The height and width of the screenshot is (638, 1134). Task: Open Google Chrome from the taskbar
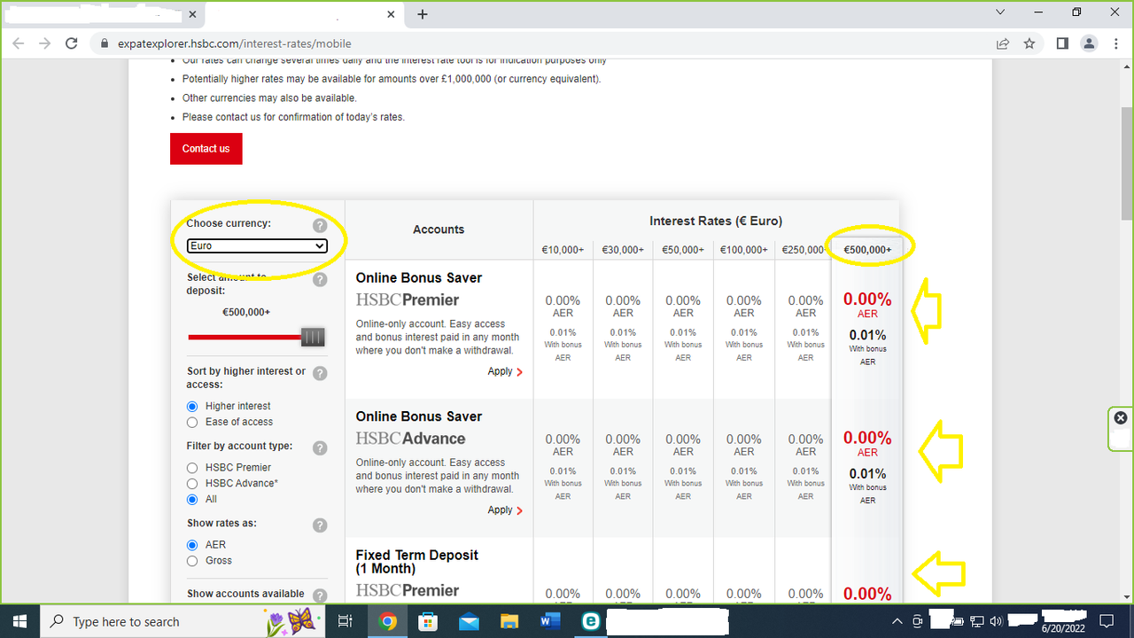coord(387,621)
